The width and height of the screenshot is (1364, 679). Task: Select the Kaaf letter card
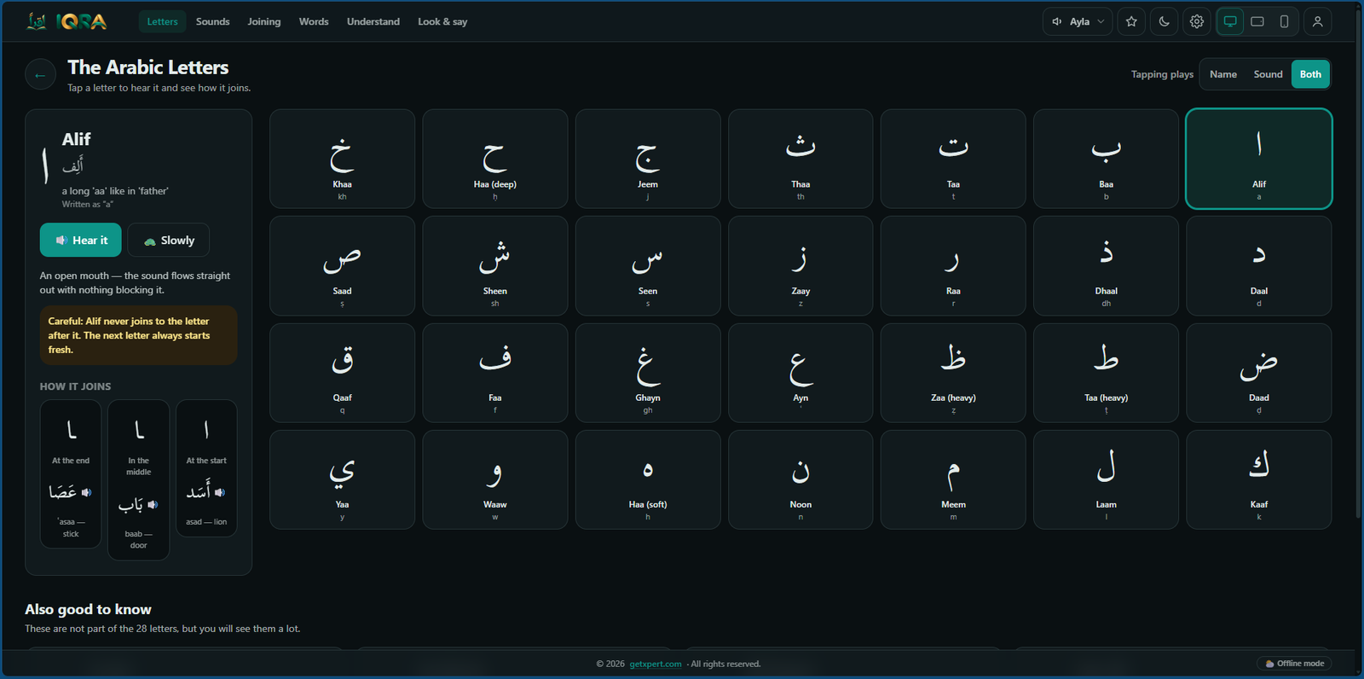pyautogui.click(x=1259, y=479)
